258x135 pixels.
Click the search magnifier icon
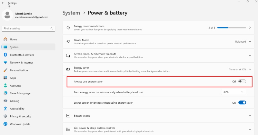pos(52,28)
